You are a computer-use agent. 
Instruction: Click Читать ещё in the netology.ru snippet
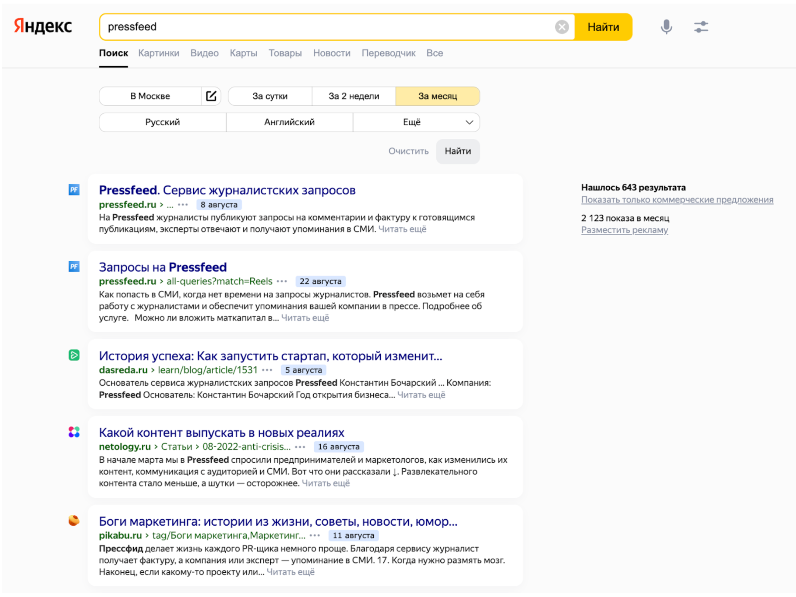click(326, 483)
